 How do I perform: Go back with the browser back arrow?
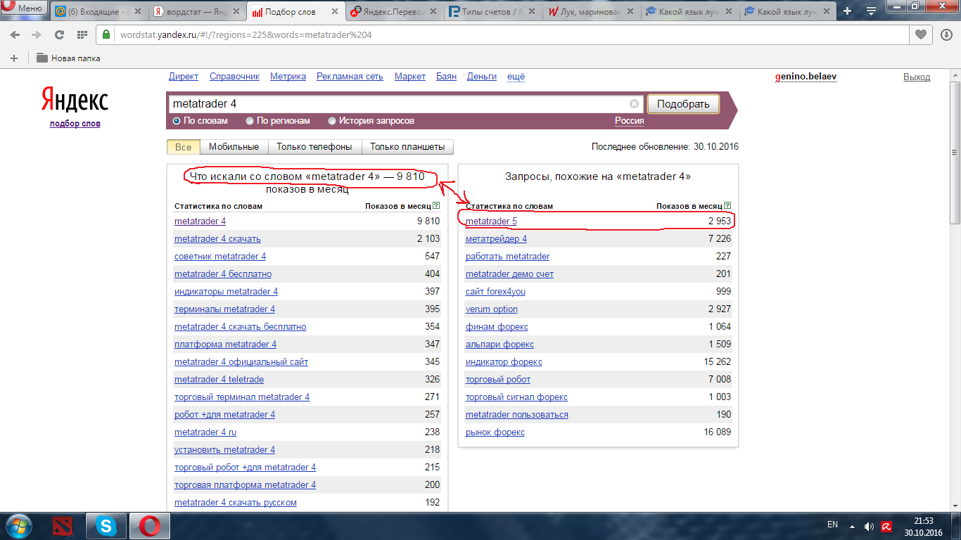pyautogui.click(x=15, y=34)
